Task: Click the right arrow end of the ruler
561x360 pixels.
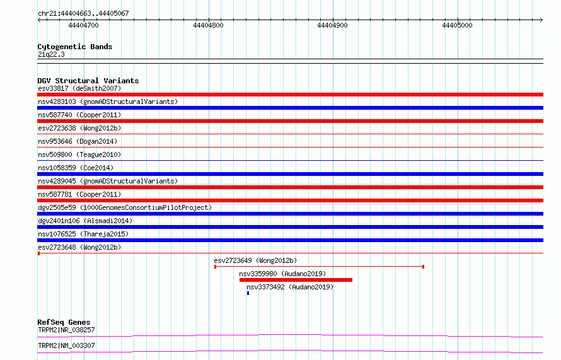Action: click(x=541, y=20)
